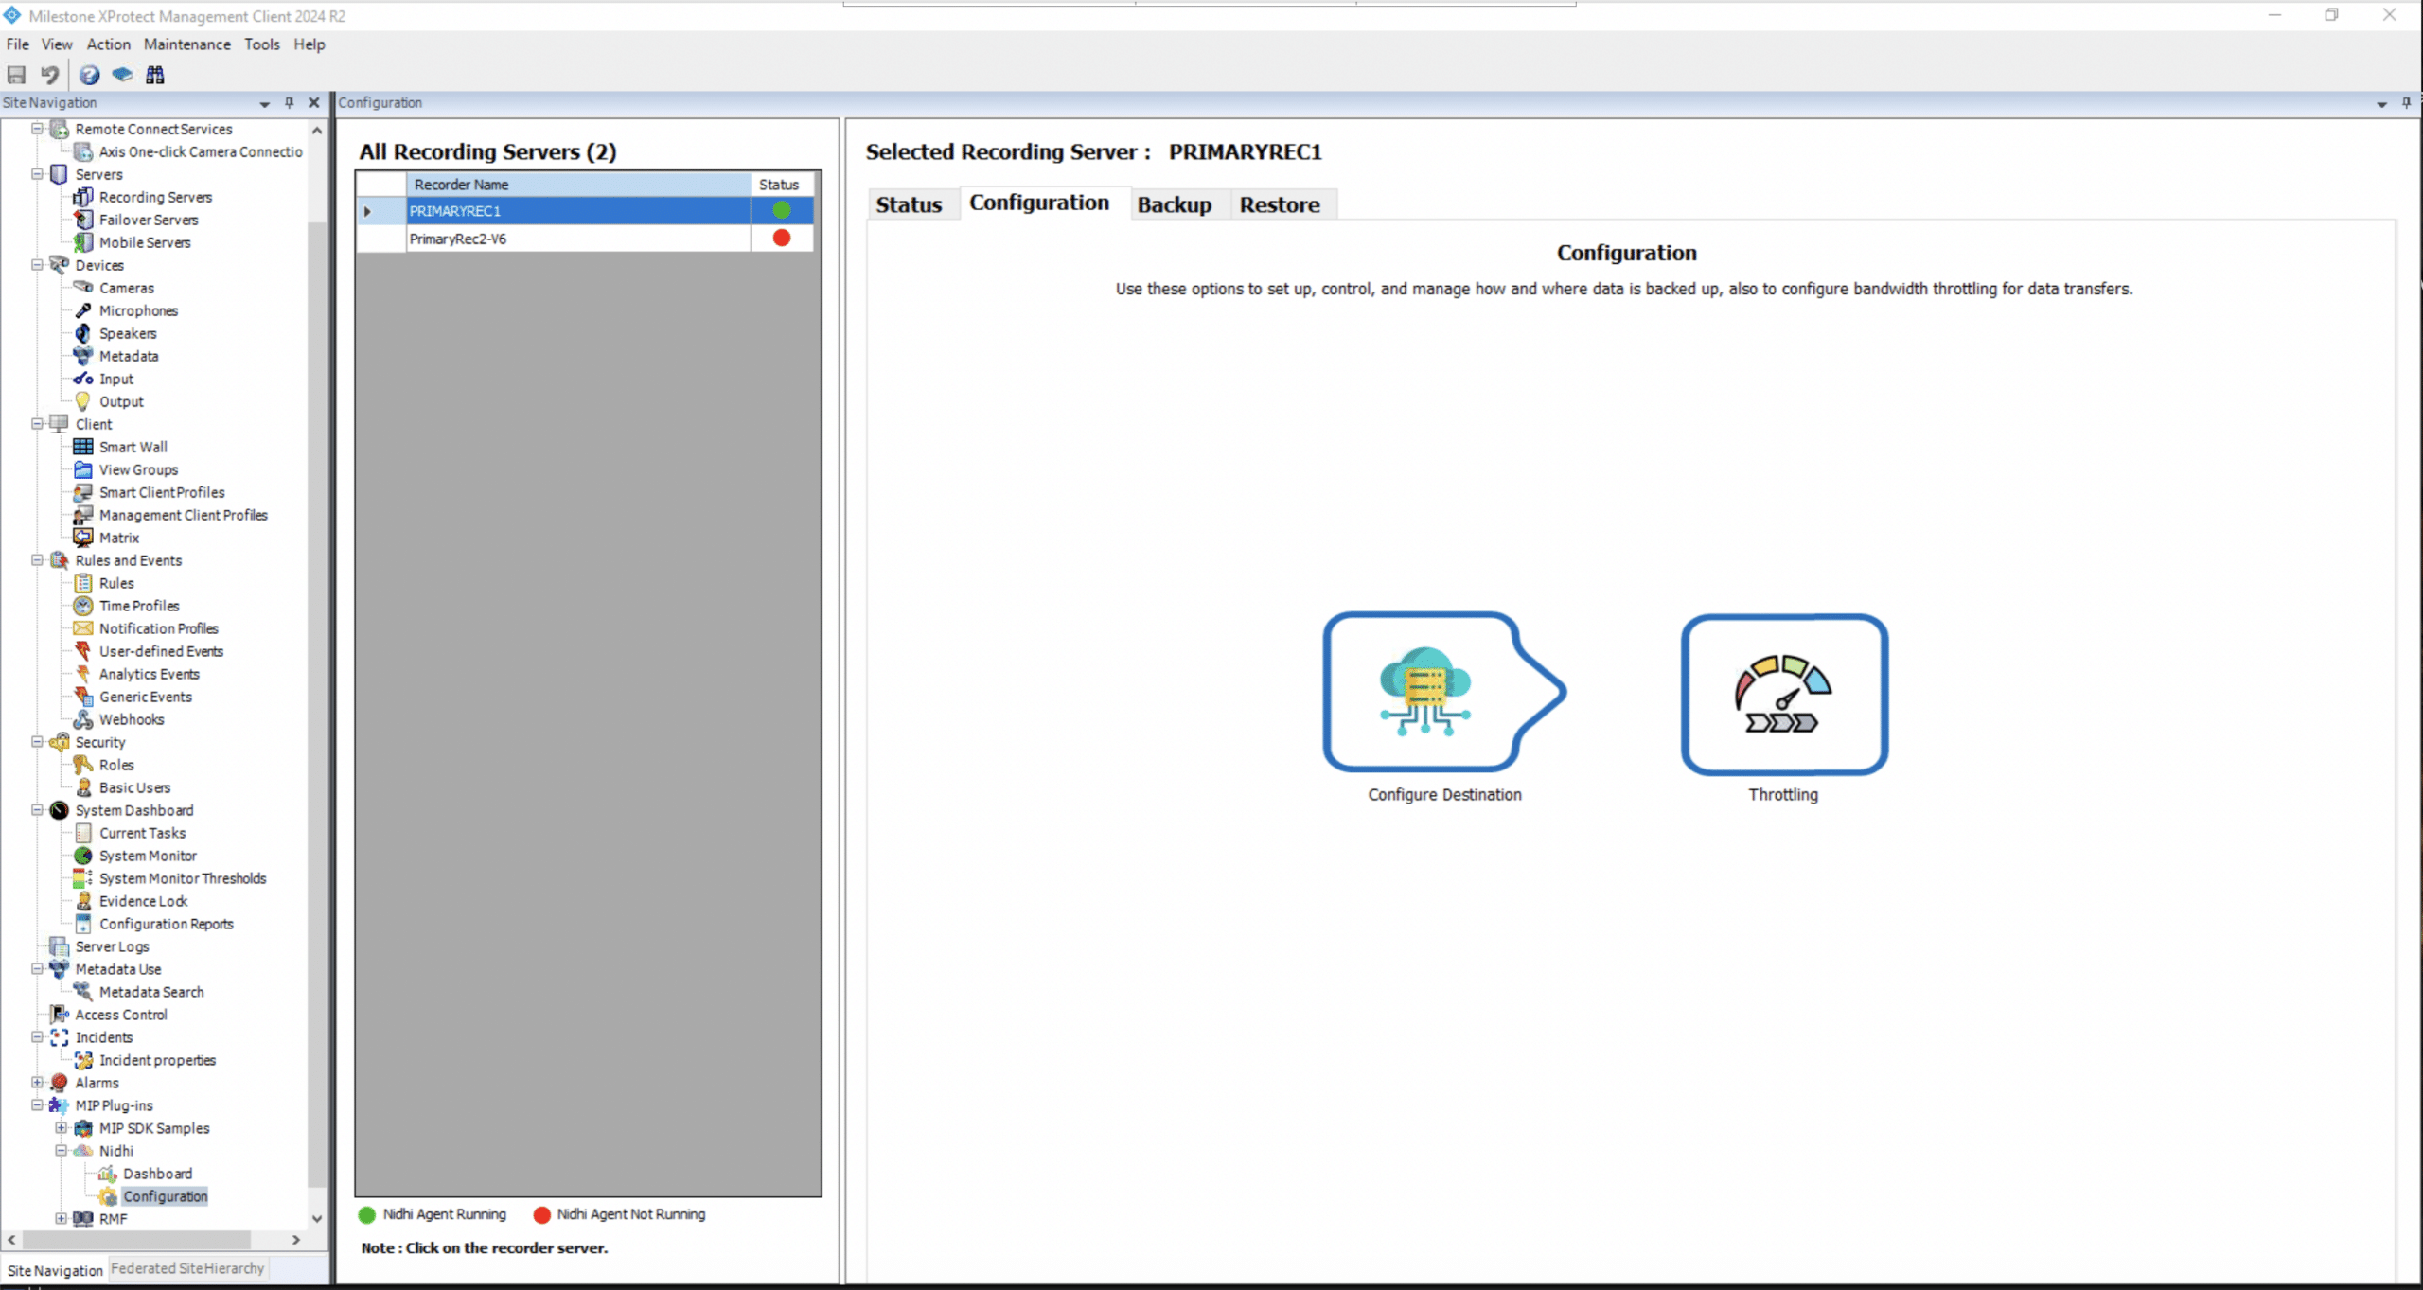Screen dimensions: 2423x1290
Task: Open the Site Navigation dropdown arrow
Action: [x=263, y=104]
